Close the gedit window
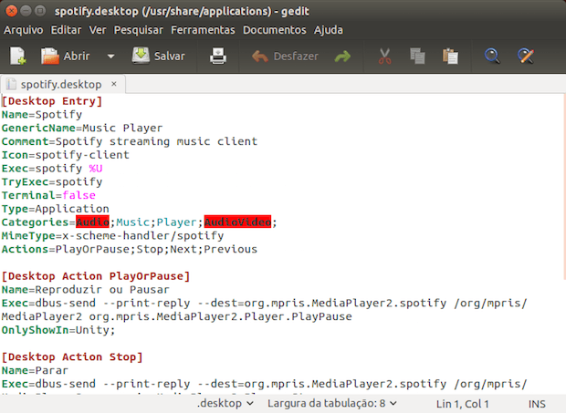The width and height of the screenshot is (566, 413). point(11,11)
